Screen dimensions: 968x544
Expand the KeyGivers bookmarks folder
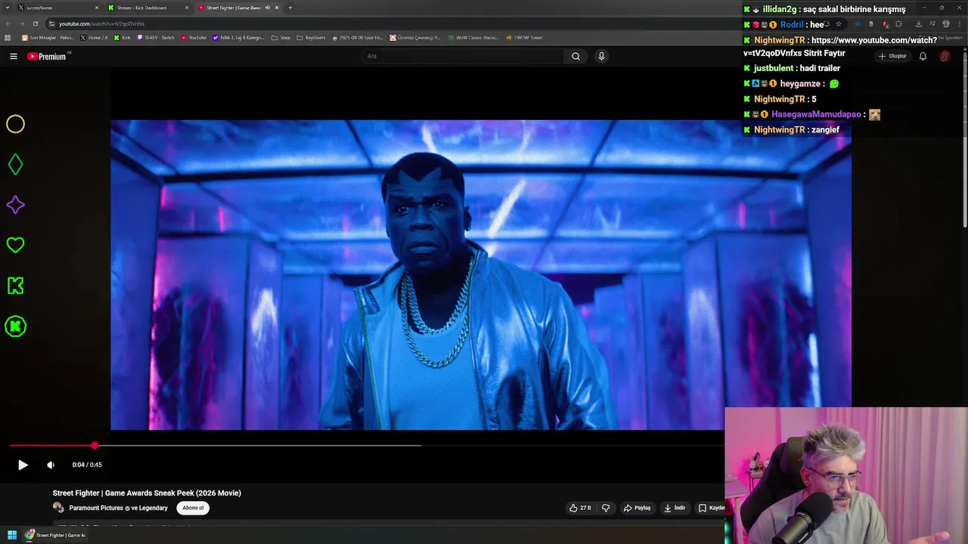pos(312,37)
